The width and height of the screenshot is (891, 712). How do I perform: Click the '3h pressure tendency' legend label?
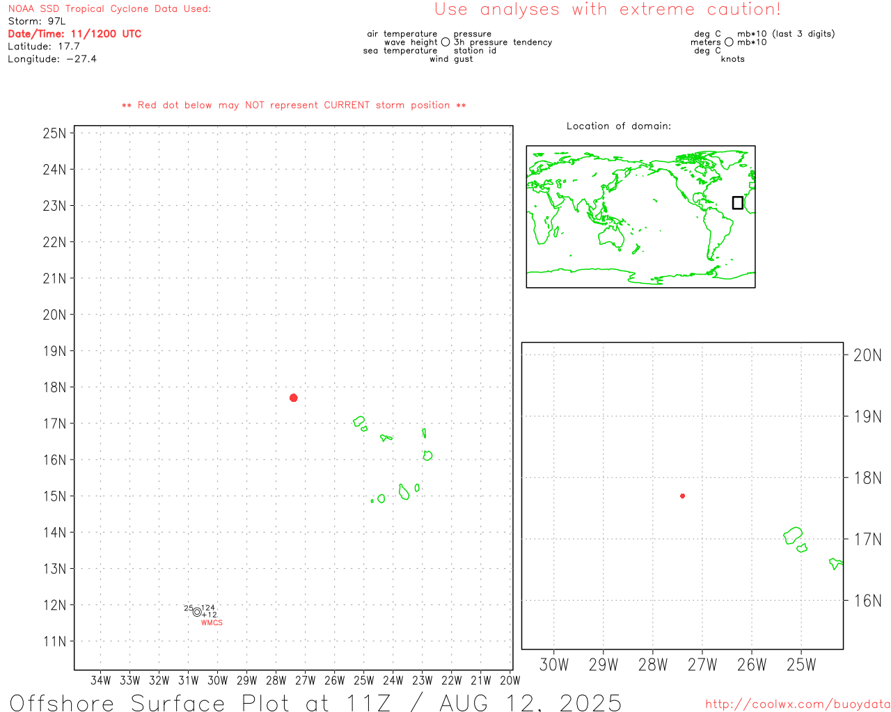503,42
